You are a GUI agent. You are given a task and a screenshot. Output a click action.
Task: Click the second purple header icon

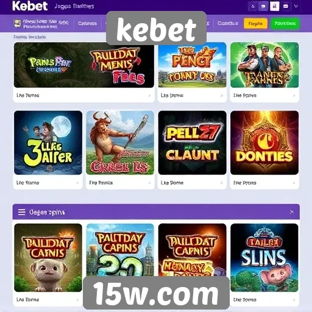[x=263, y=7]
